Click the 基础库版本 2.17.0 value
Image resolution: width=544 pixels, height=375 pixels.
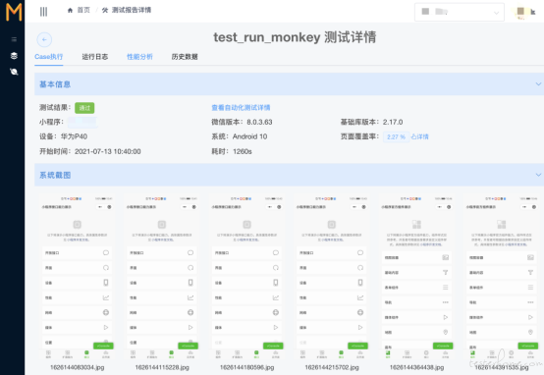pyautogui.click(x=393, y=122)
